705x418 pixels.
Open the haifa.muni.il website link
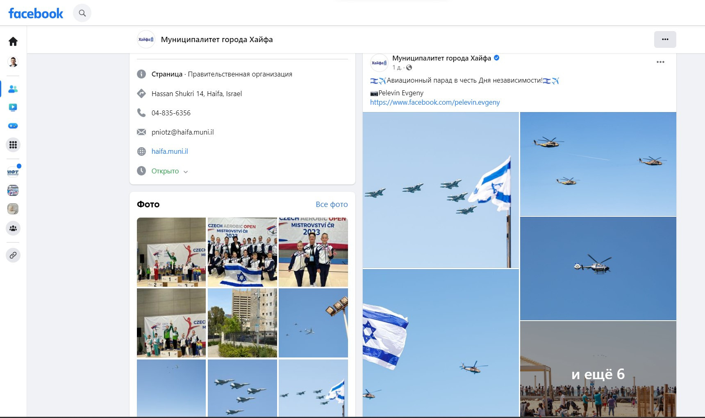[170, 151]
